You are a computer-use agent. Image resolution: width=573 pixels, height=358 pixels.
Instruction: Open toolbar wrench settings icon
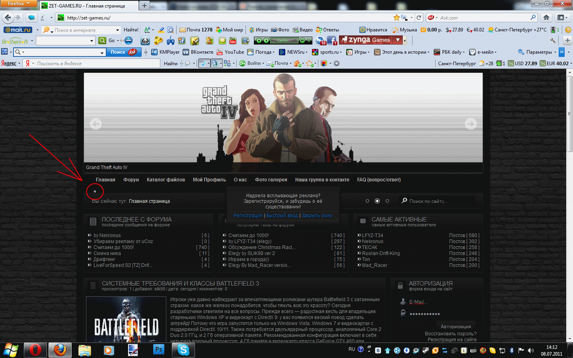[x=553, y=41]
